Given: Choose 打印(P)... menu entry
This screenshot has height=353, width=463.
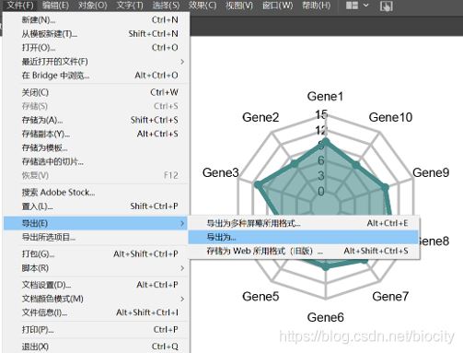Looking at the screenshot, I should point(97,330).
